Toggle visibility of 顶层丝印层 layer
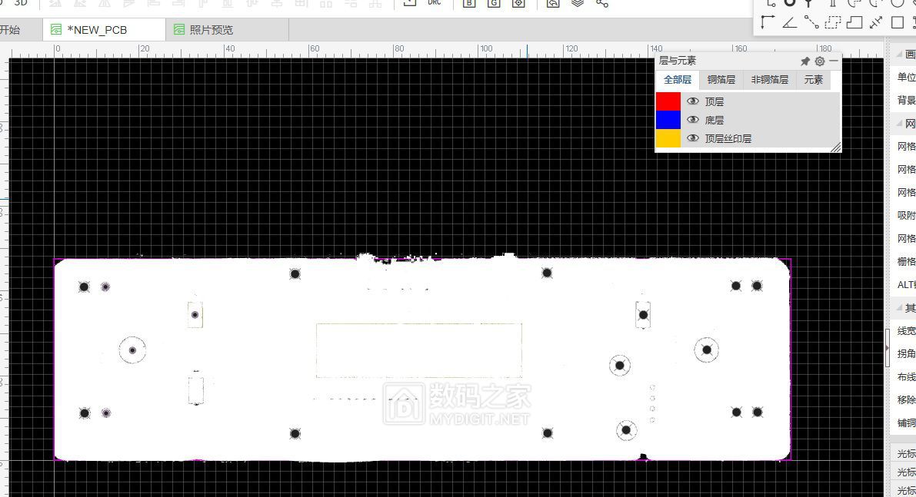Viewport: 916px width, 497px height. [x=693, y=138]
